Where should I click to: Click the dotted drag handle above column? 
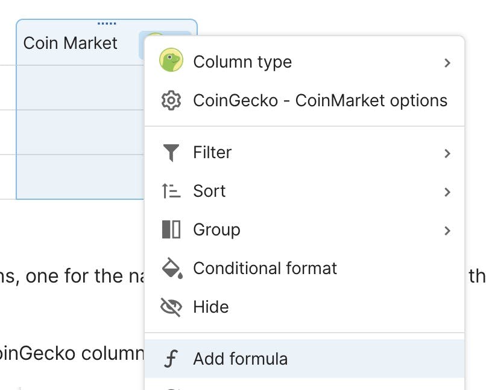107,24
